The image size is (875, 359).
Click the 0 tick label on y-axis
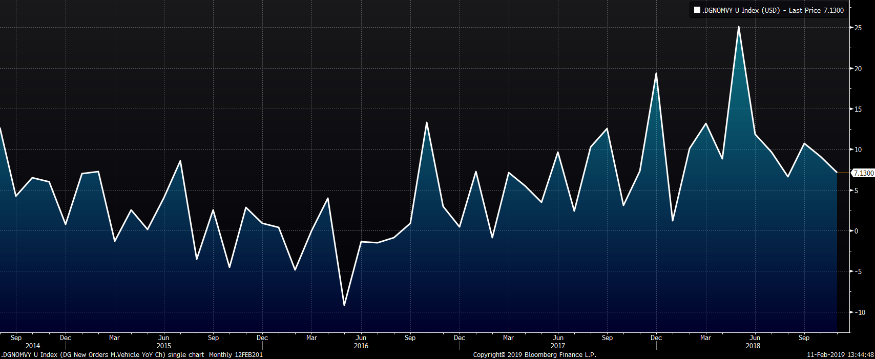[856, 231]
